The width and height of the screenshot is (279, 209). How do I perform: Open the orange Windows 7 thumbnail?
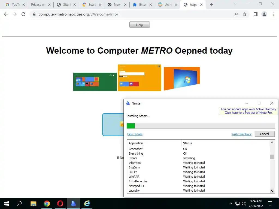tap(182, 79)
